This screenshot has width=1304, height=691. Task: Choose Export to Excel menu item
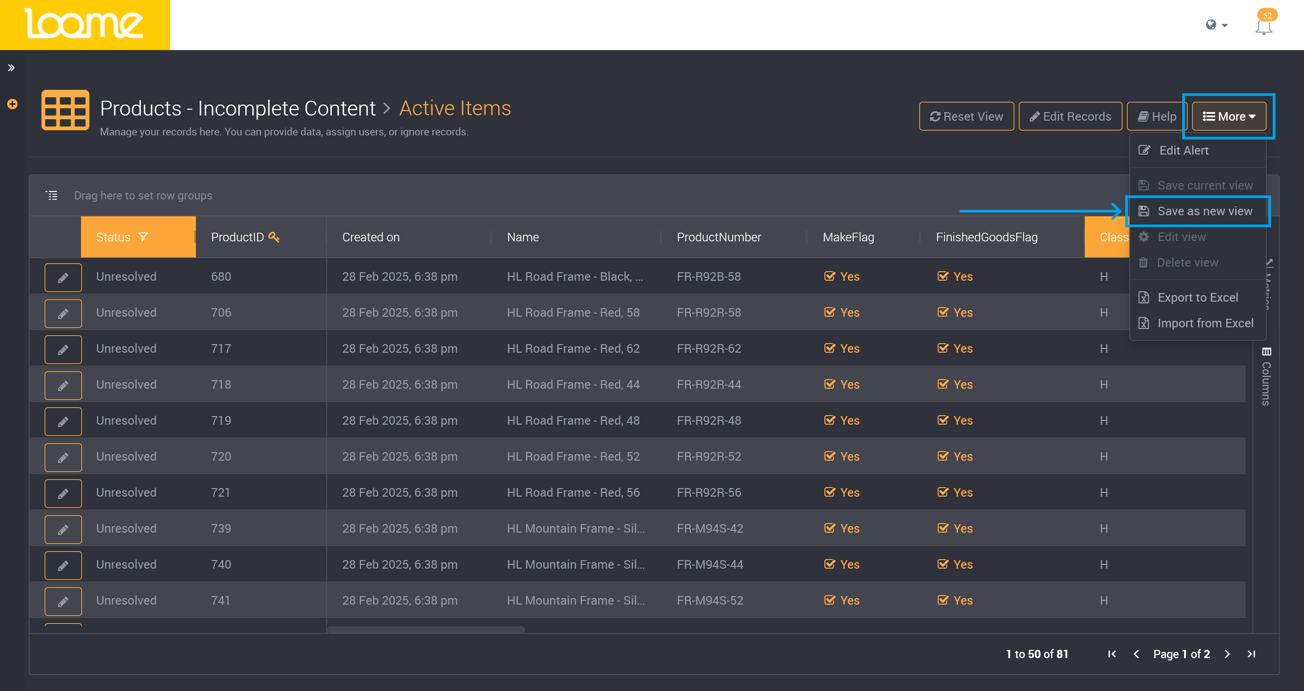(1197, 297)
